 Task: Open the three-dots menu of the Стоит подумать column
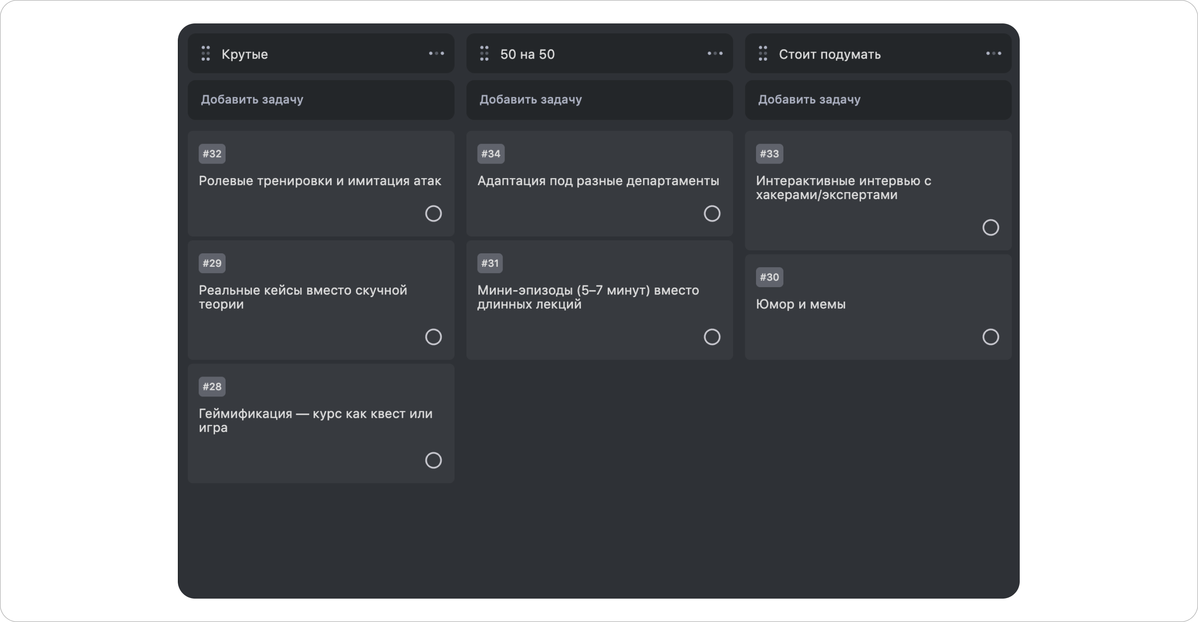click(993, 53)
